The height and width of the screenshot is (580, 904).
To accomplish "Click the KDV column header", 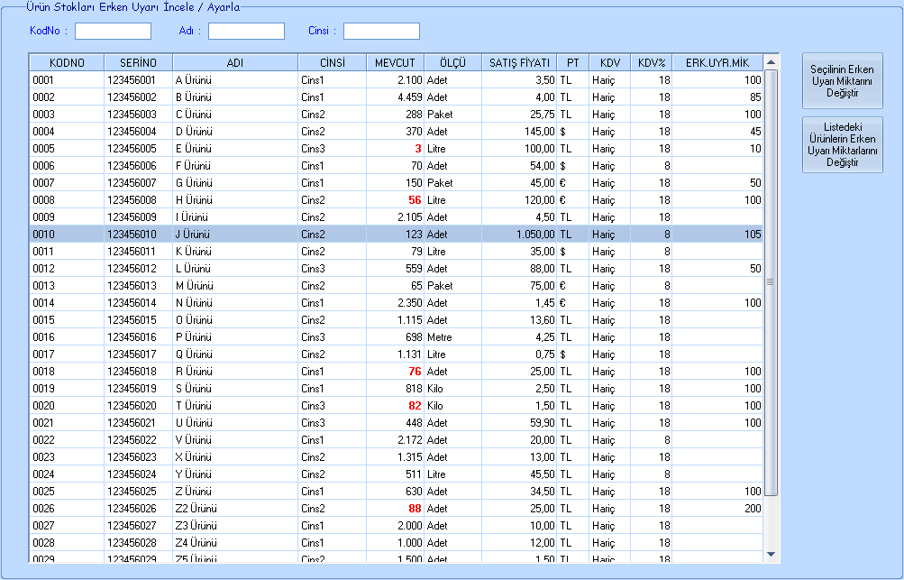I will pos(610,63).
